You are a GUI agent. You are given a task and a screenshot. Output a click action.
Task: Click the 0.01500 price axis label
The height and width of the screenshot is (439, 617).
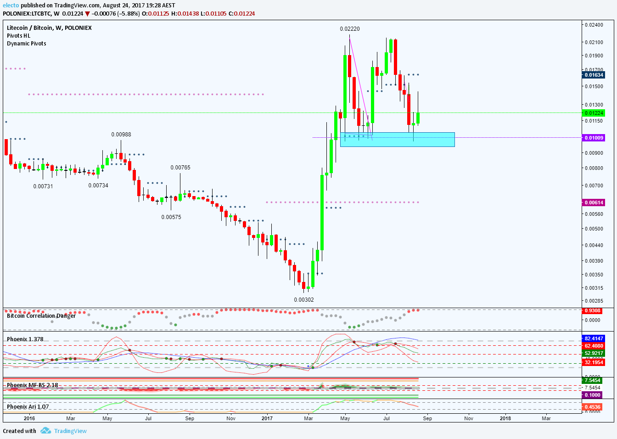tap(594, 86)
